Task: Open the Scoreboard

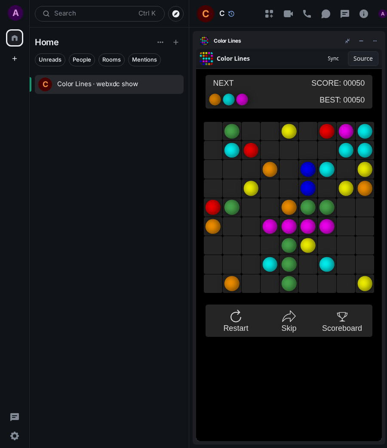Action: pos(342,321)
